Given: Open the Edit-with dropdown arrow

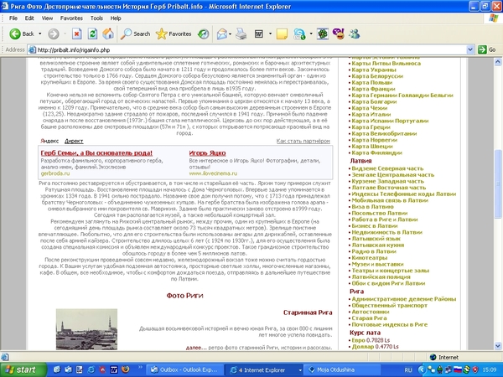Looking at the screenshot, I should coord(270,34).
